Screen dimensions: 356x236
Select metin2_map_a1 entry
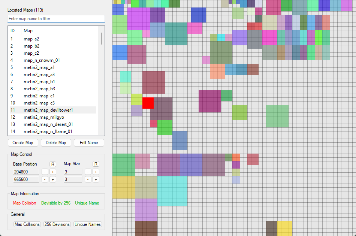pos(53,67)
